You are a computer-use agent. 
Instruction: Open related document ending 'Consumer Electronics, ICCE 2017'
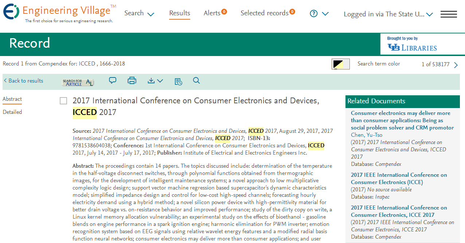point(399,211)
